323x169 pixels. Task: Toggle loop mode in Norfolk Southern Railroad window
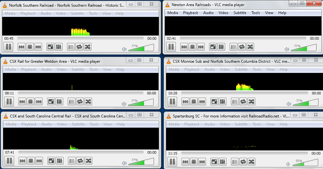79,47
